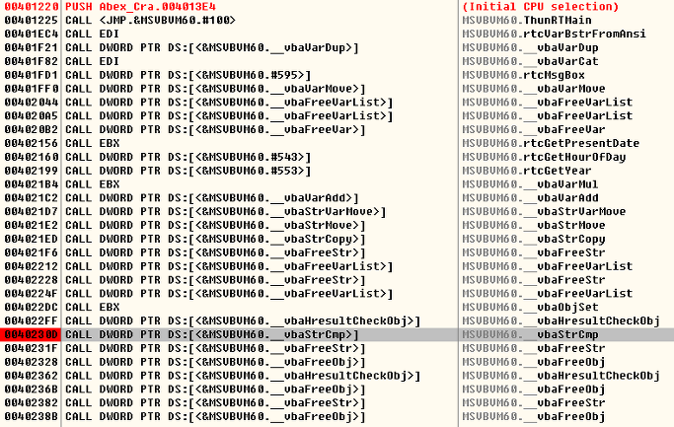Click destination MSVBVM60.rtcGetYear
Image resolution: width=674 pixels, height=427 pixels.
(527, 171)
